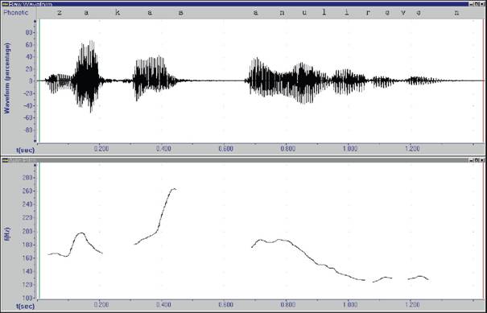Image resolution: width=487 pixels, height=313 pixels.
Task: Select the 'r' phonetic segment
Action: pos(368,13)
